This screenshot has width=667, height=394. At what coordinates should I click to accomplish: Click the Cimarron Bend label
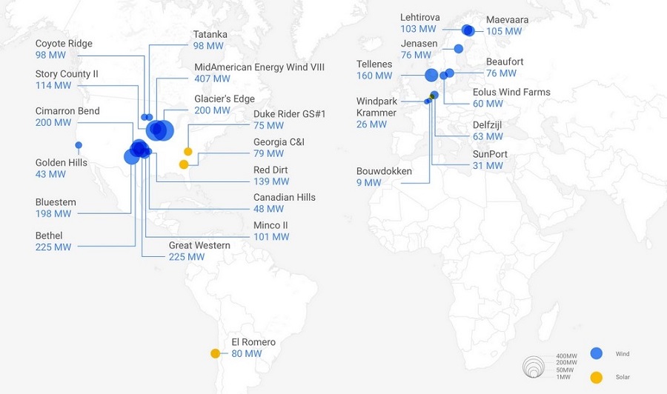point(67,111)
